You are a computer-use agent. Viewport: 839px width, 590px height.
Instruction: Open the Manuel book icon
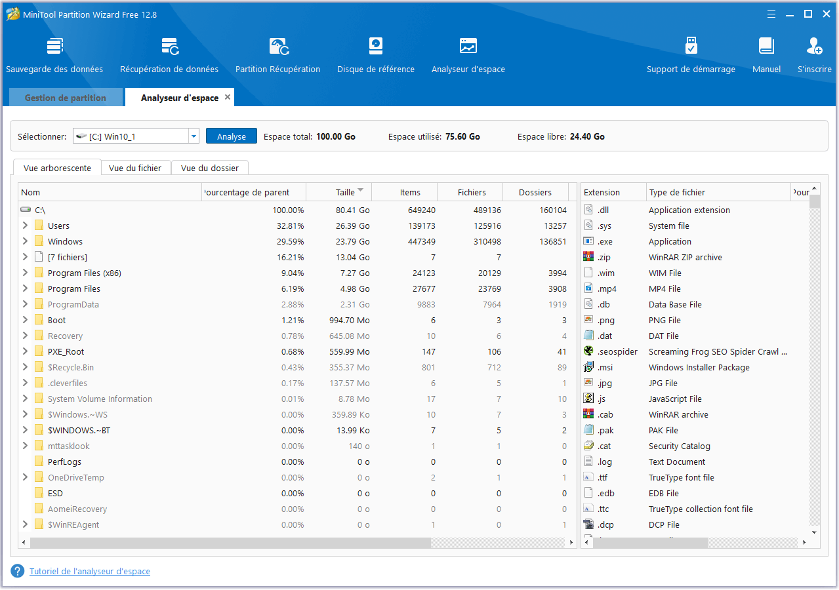click(x=766, y=47)
